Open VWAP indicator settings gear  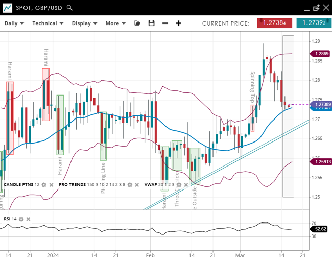[179, 184]
